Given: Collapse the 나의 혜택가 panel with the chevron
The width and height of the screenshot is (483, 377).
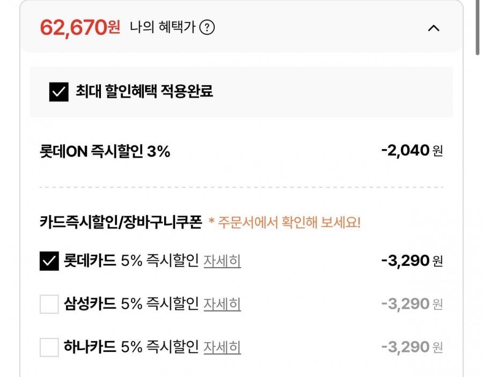Looking at the screenshot, I should pos(433,28).
